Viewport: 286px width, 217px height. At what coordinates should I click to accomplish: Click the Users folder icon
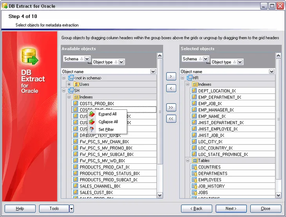pos(76,84)
